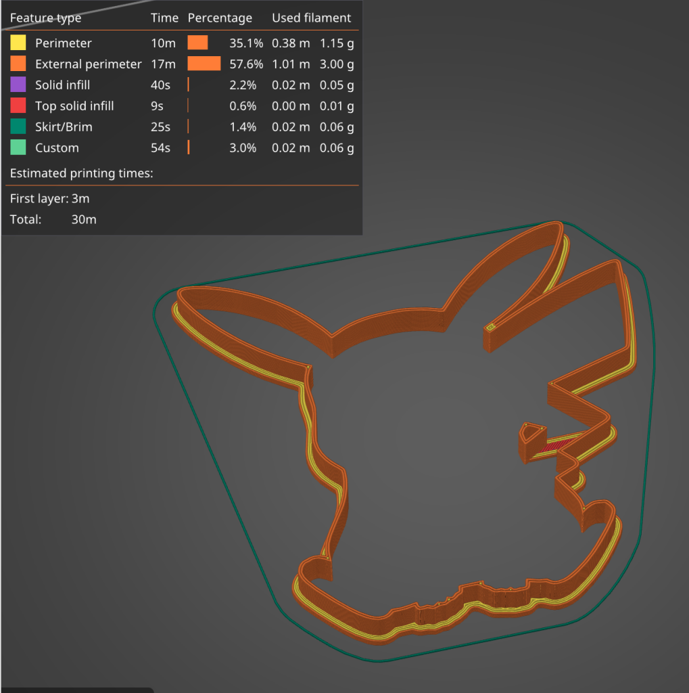This screenshot has width=689, height=693.
Task: Click the 25s Skirt/Brim time value
Action: pos(160,127)
